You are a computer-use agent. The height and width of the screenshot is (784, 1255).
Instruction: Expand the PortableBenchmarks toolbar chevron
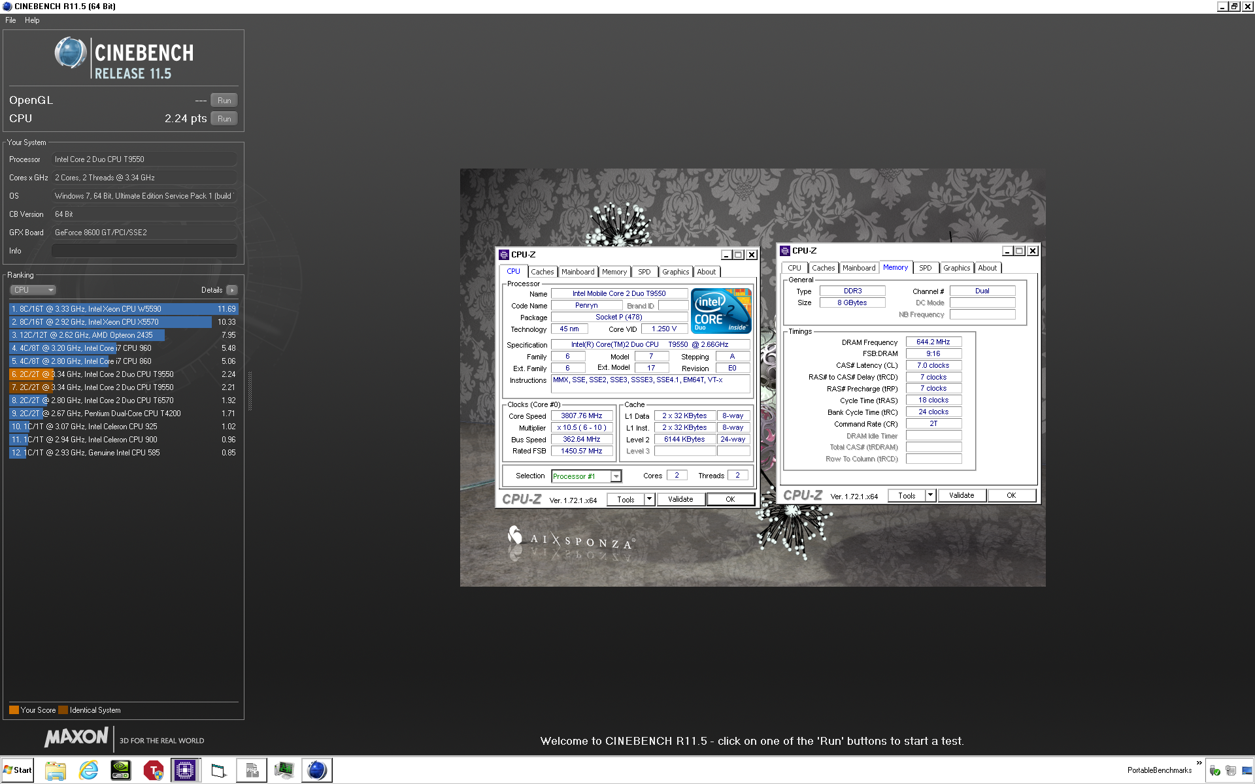coord(1199,762)
